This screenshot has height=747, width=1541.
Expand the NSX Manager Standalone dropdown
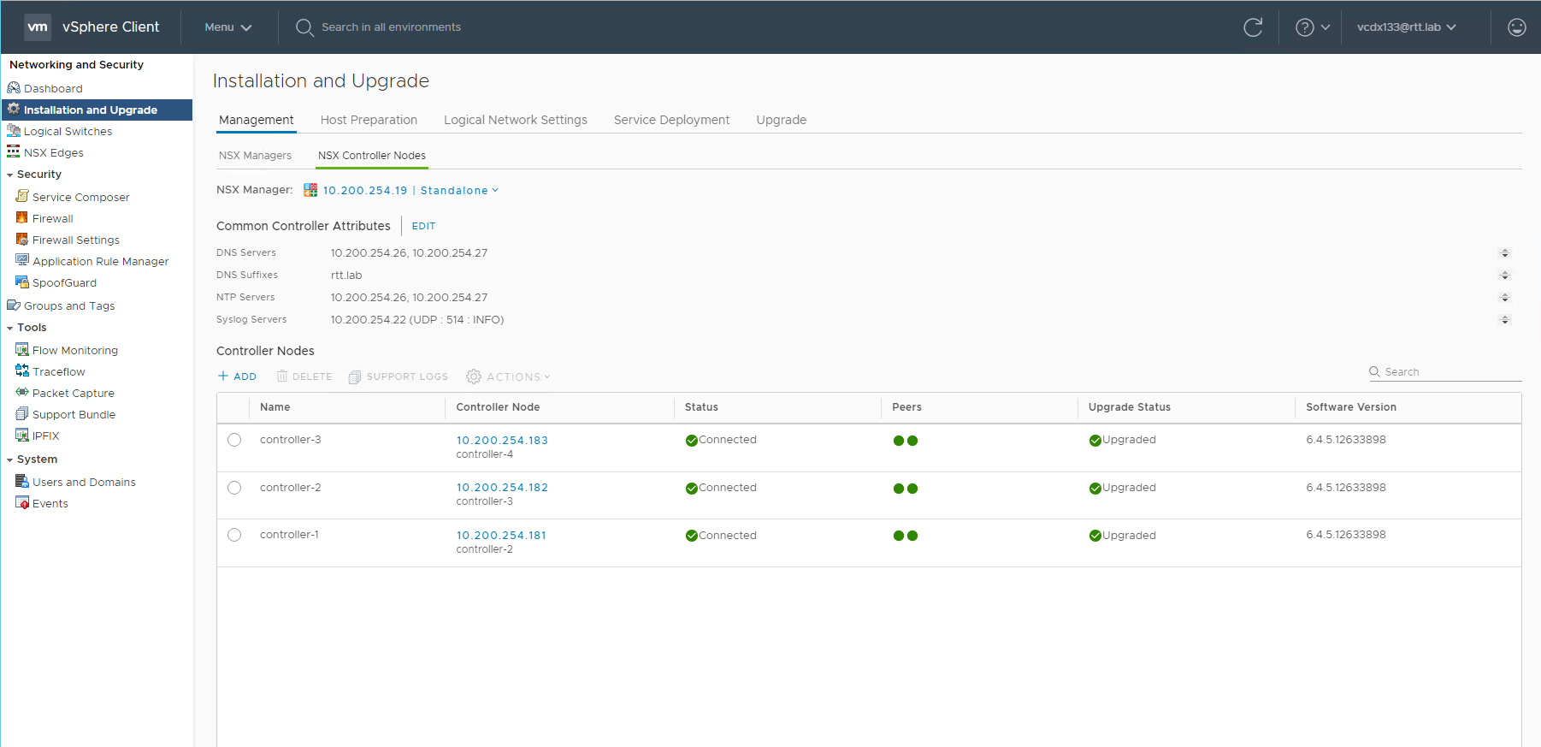(458, 191)
